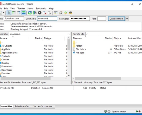
Task: Cancel current operation toolbar icon
Action: [40, 13]
